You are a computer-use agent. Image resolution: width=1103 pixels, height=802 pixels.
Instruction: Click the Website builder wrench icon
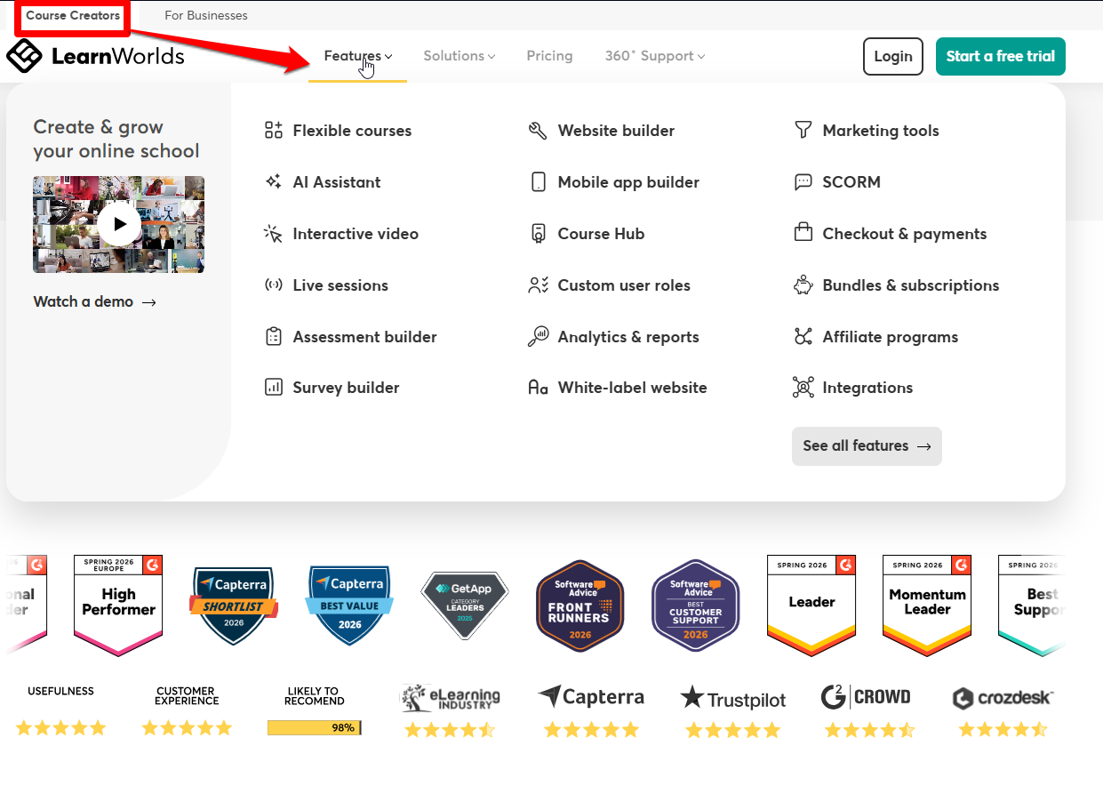(x=538, y=131)
